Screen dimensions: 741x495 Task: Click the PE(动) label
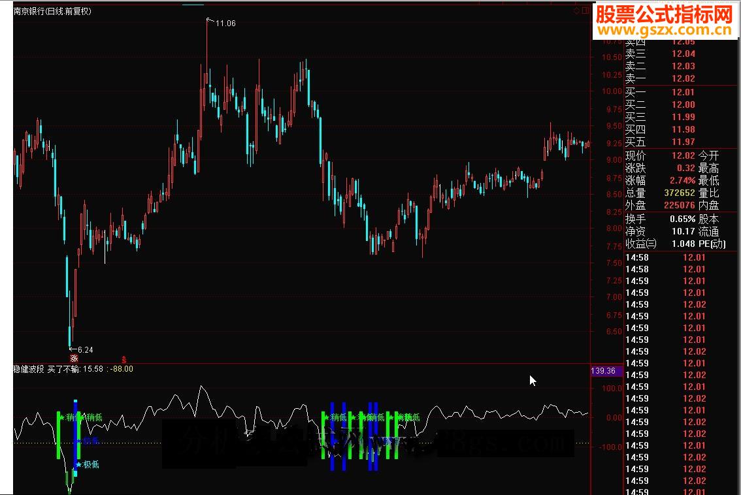click(712, 244)
